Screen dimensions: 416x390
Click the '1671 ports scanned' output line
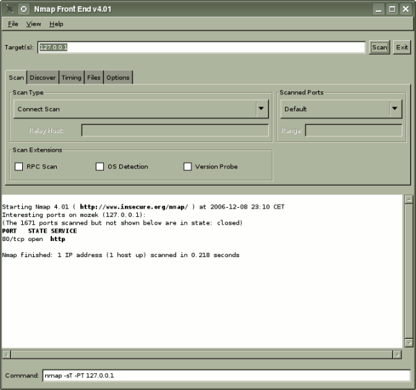(x=122, y=223)
